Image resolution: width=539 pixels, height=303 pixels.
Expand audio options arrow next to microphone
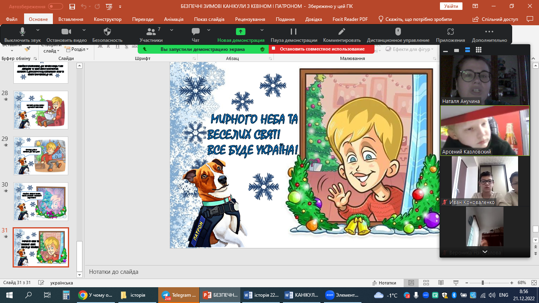pyautogui.click(x=38, y=30)
